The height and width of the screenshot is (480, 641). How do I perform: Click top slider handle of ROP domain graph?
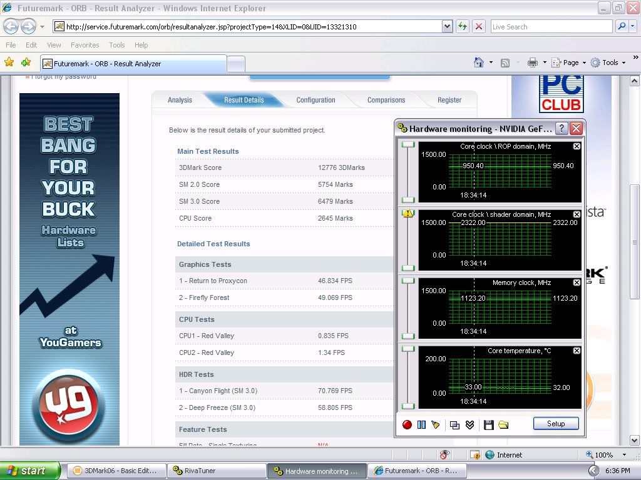point(408,144)
